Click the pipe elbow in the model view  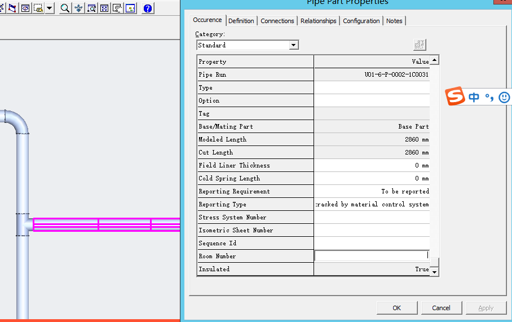[x=18, y=121]
